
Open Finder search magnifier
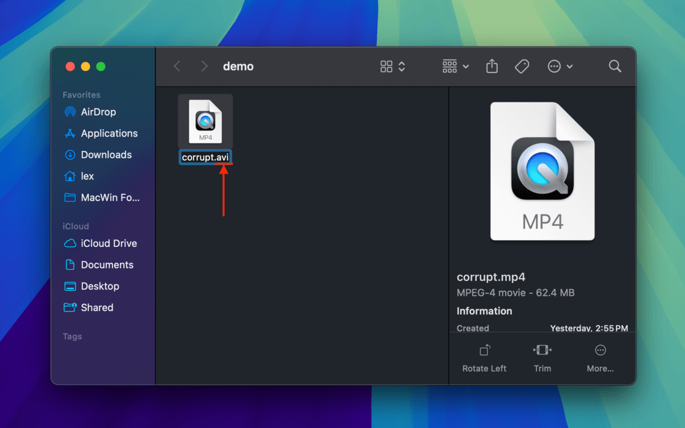(615, 66)
